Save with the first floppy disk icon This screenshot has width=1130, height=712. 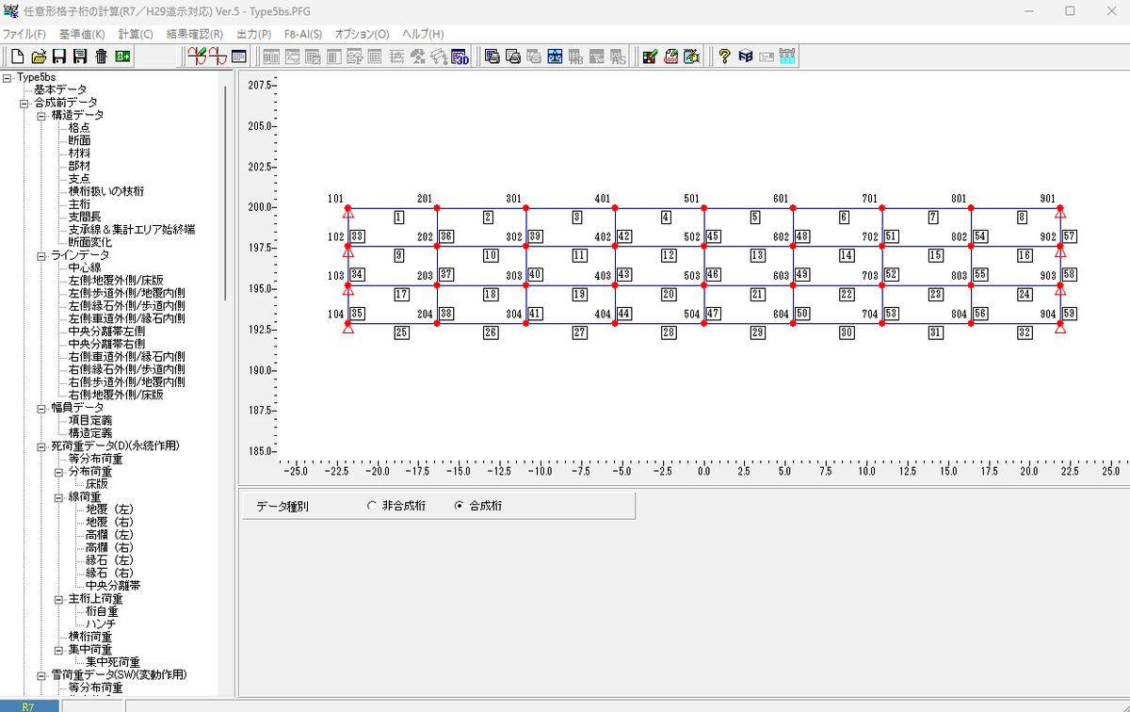(60, 57)
